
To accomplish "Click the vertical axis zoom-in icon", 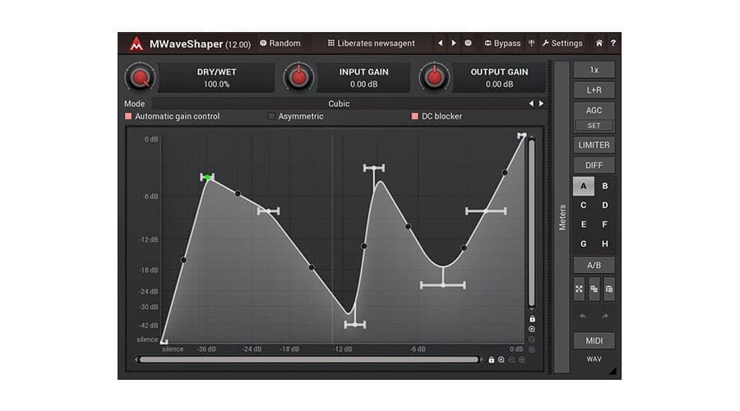I will click(x=532, y=330).
